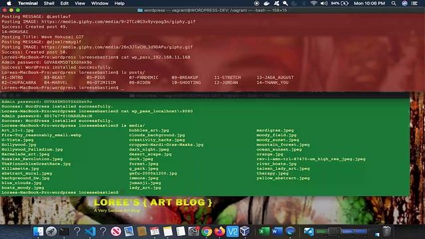
Task: Click the green terminal's last command prompt
Action: (x=60, y=193)
